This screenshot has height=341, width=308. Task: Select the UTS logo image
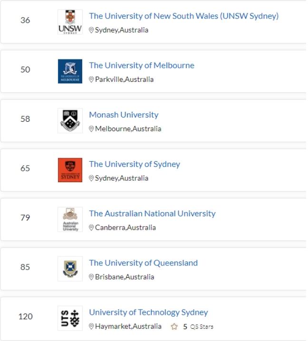[x=70, y=318]
